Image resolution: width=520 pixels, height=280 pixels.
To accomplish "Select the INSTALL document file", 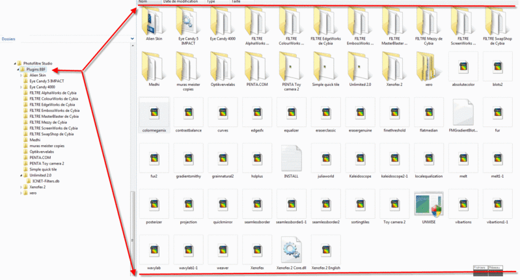I will point(291,158).
